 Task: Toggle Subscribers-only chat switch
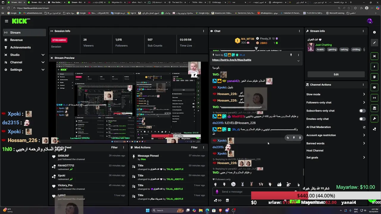coord(362,111)
